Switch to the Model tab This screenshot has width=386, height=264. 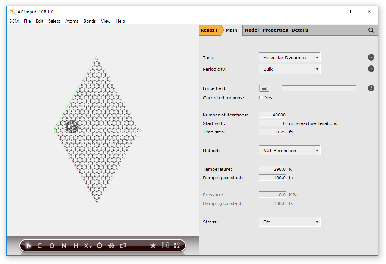[x=252, y=30]
